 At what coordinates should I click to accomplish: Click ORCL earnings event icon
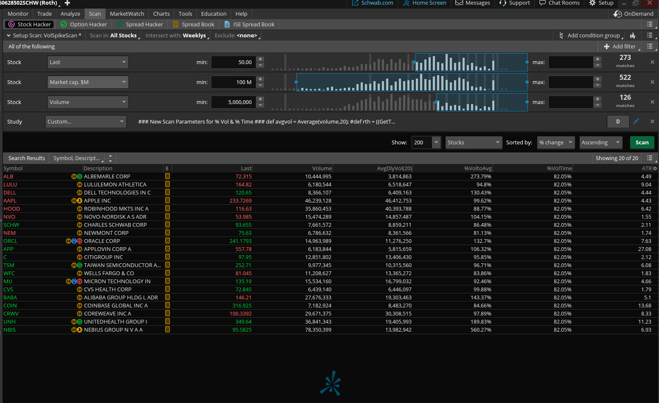pyautogui.click(x=80, y=241)
